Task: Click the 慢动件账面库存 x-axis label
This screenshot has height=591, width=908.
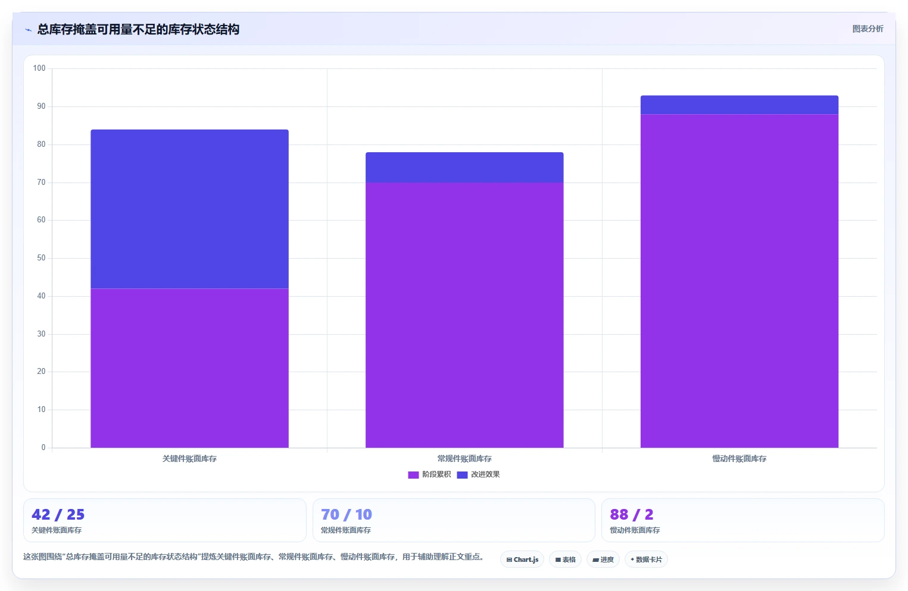Action: (739, 458)
